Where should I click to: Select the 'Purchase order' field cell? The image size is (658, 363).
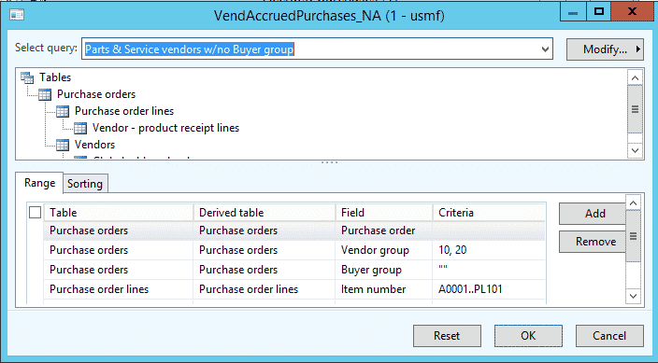[x=384, y=230]
